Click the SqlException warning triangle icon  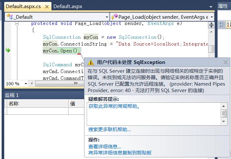(91, 62)
